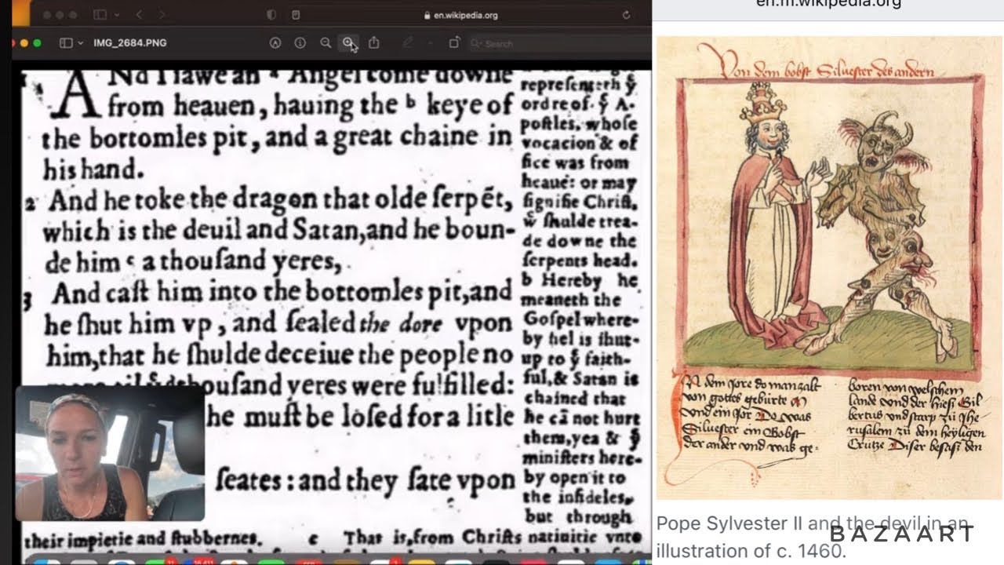Toggle Reader view in the Safari address bar
The width and height of the screenshot is (1004, 565).
[296, 15]
